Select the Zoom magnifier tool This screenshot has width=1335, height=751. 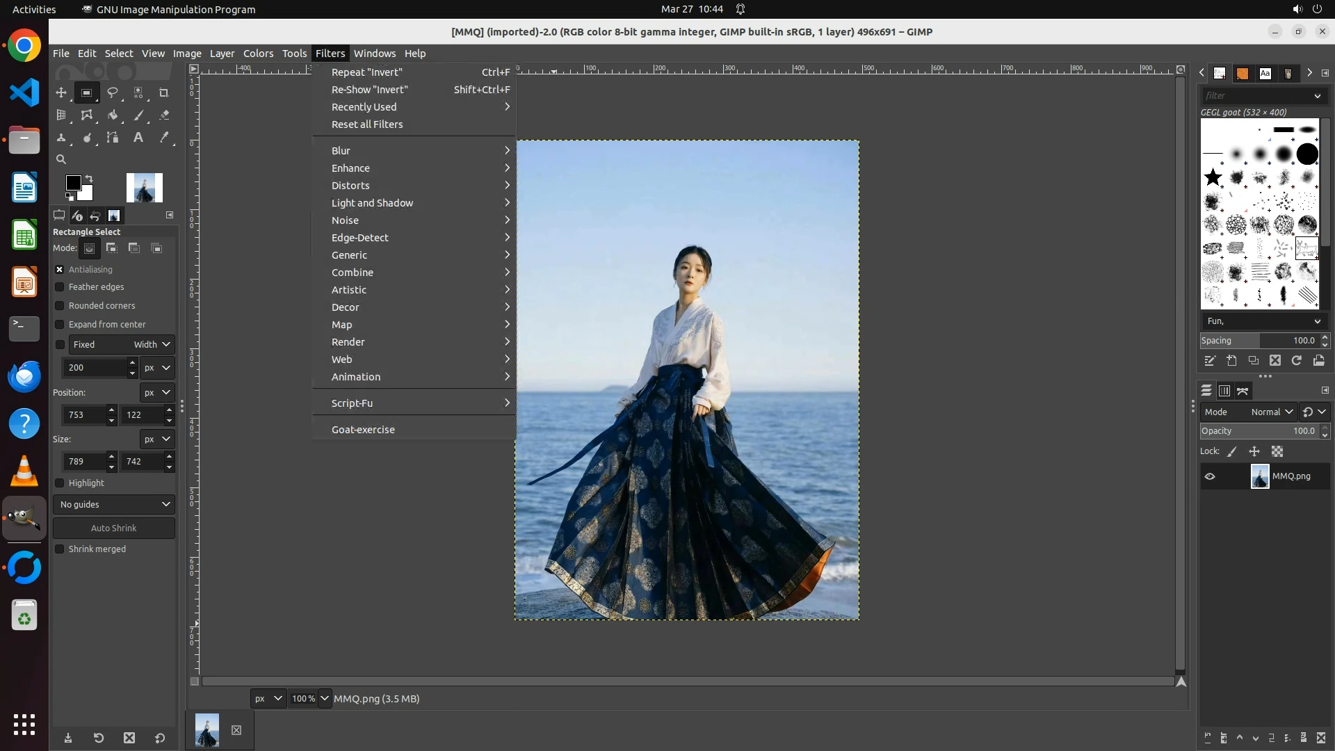click(x=61, y=159)
